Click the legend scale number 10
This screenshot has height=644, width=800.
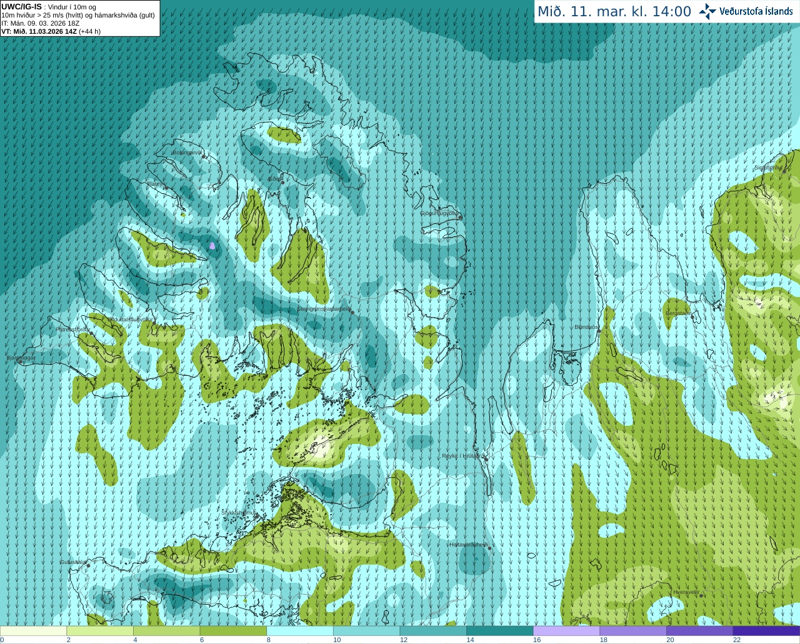point(337,640)
